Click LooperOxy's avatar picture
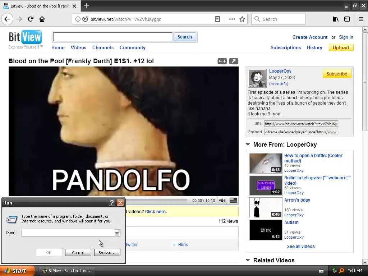Viewport: 368px width, 276px height. coord(257,78)
